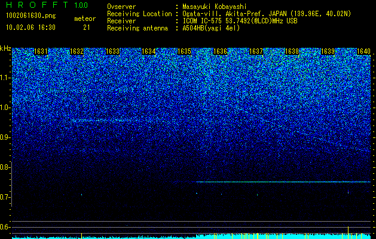Click the observer name Masayuki Kobayashi
376x239 pixels.
tap(215, 7)
